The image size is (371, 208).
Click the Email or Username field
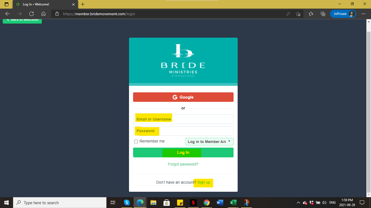tap(183, 119)
